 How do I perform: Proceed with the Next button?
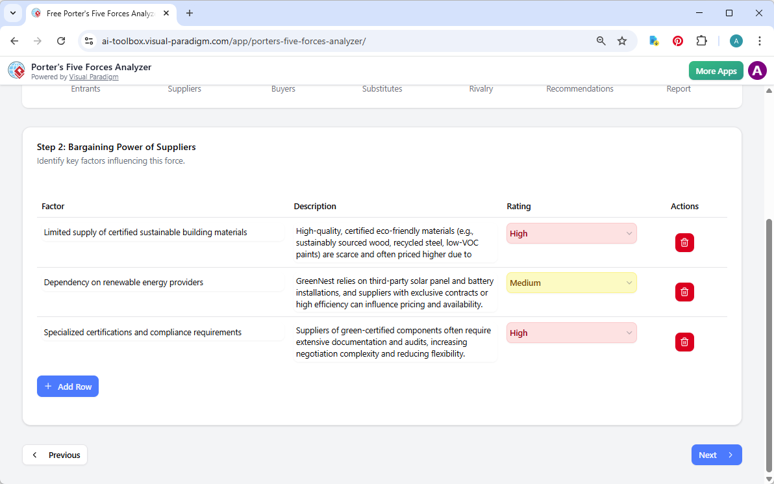click(716, 455)
